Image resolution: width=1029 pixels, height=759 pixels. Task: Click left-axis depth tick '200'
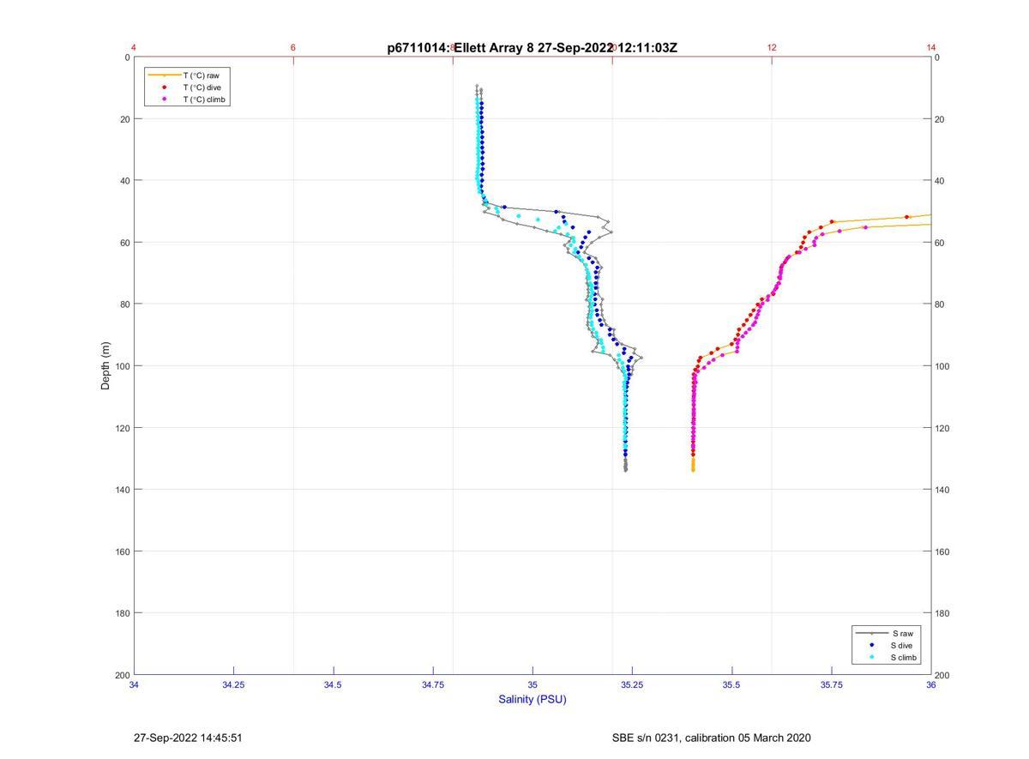pos(123,675)
